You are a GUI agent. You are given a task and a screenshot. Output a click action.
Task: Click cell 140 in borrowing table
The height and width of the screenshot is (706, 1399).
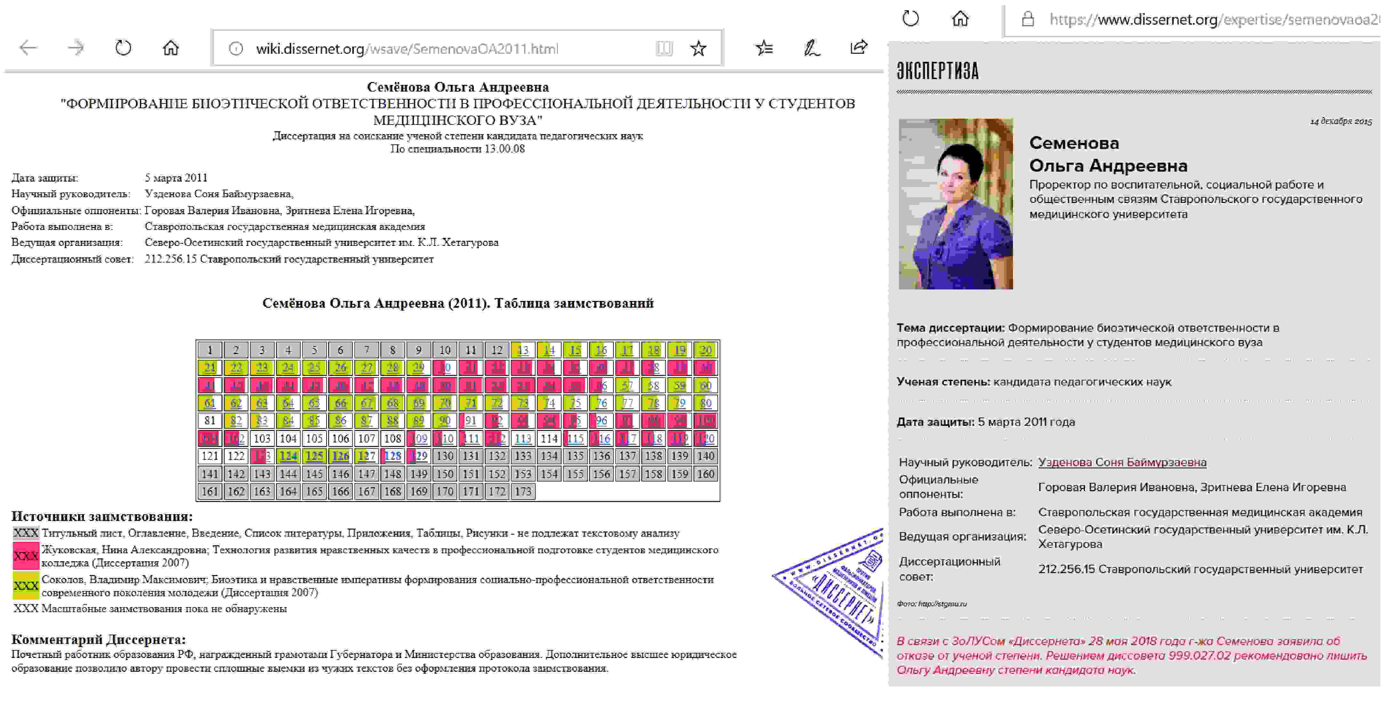[706, 456]
